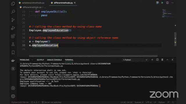Select the TERMINAL panel tab
186x104 pixels.
pyautogui.click(x=69, y=60)
